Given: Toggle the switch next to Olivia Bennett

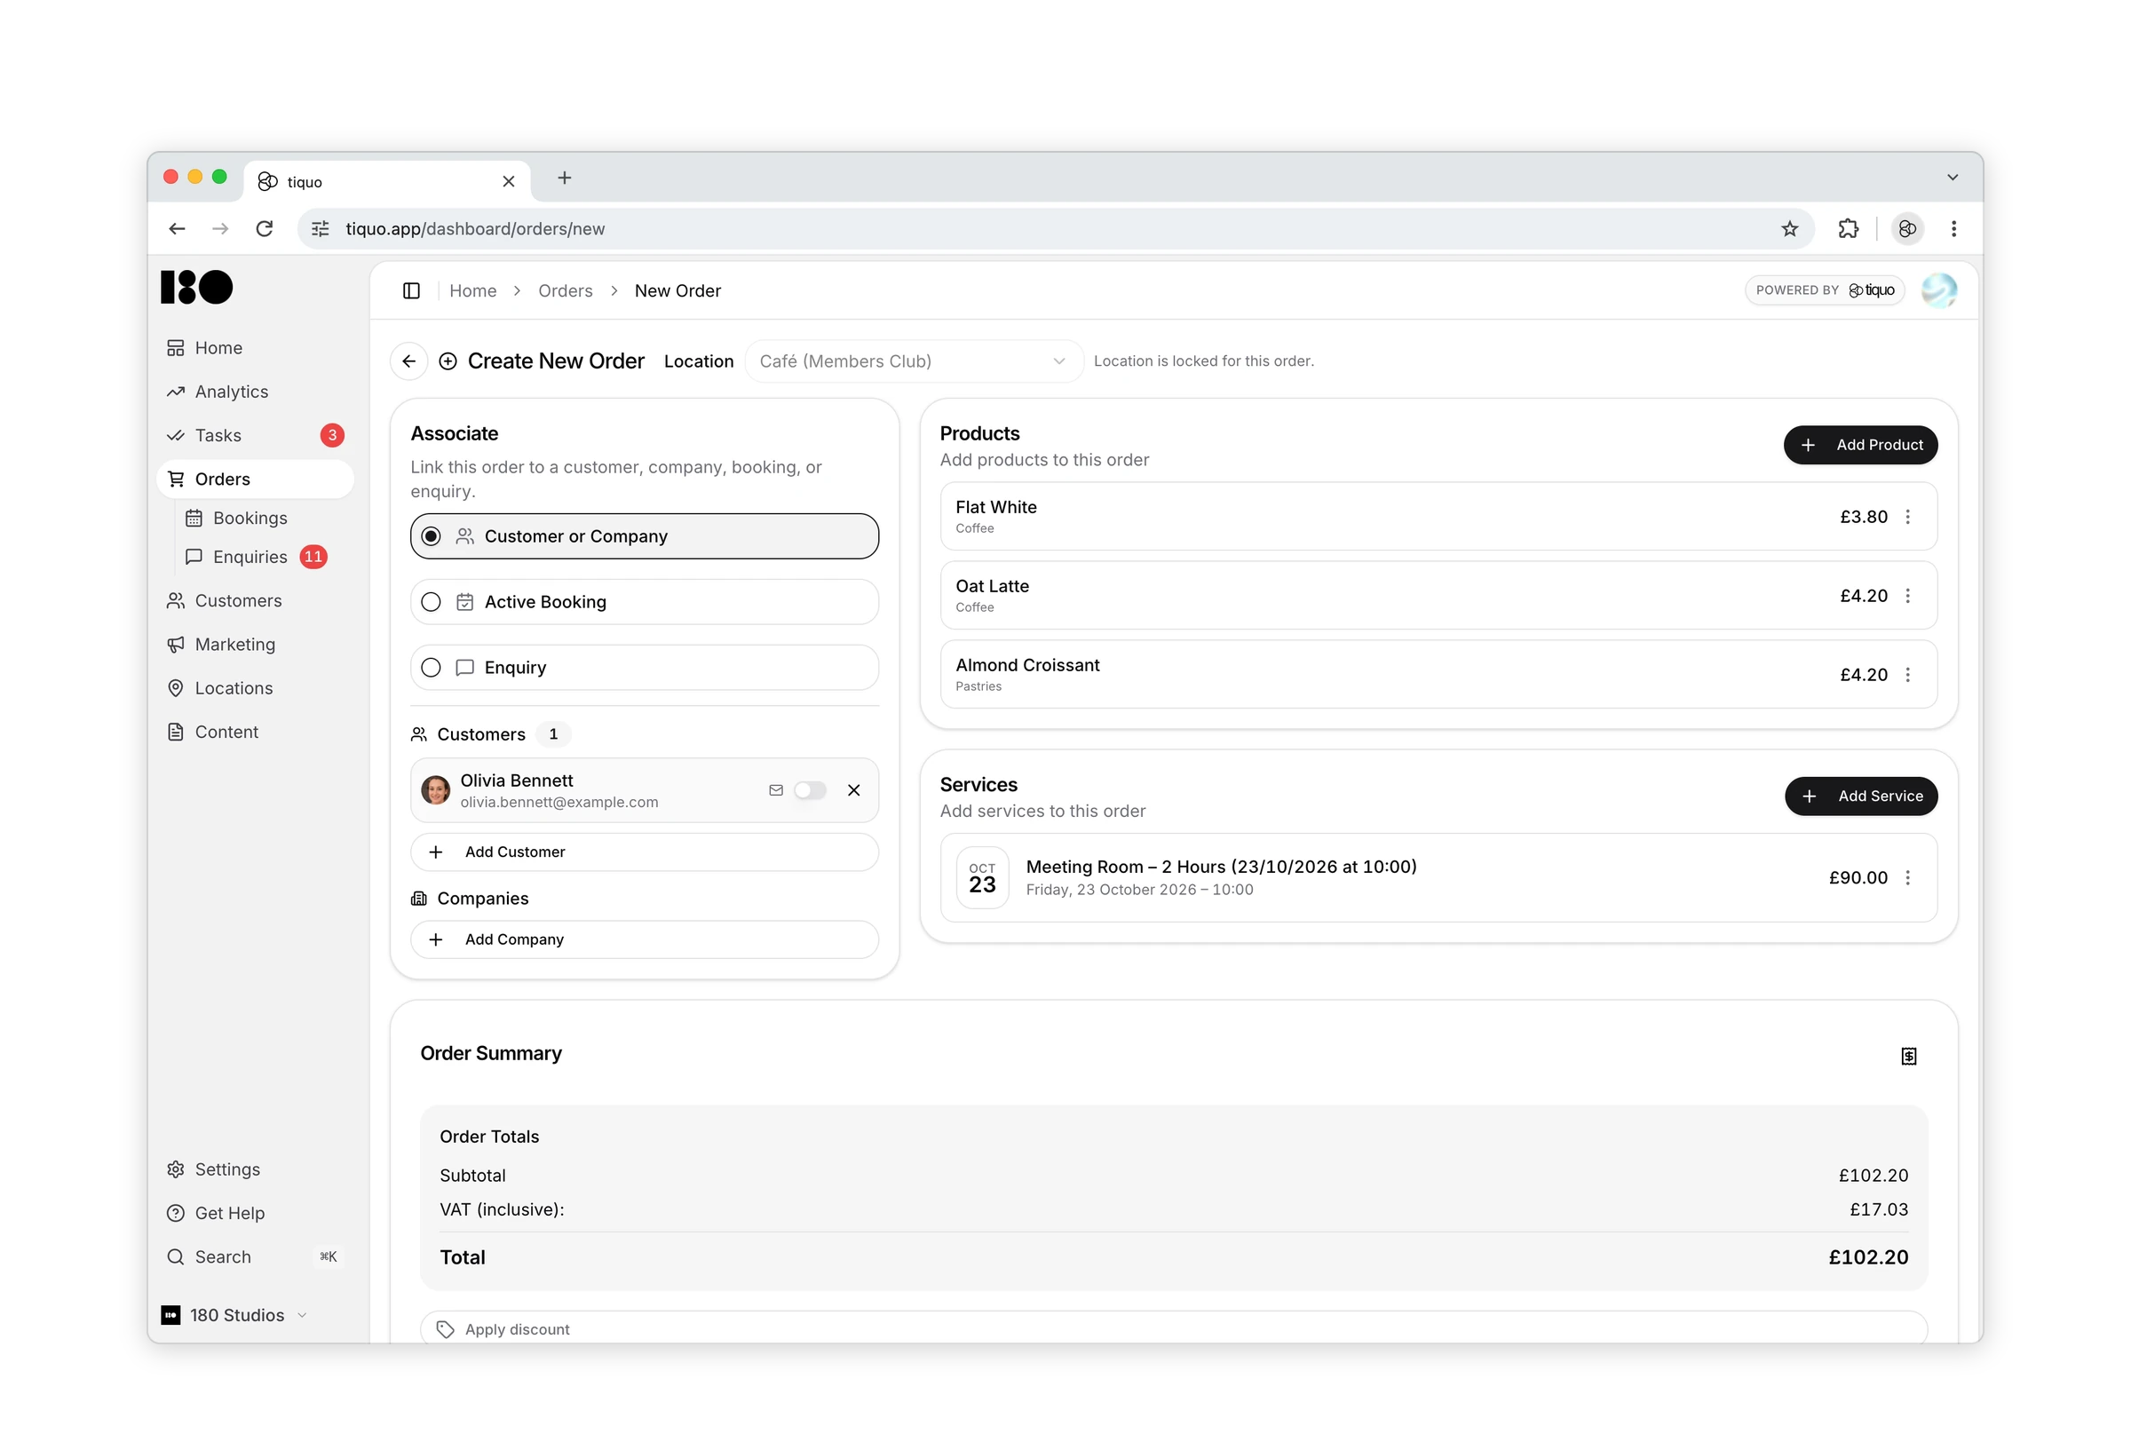Looking at the screenshot, I should tap(810, 790).
